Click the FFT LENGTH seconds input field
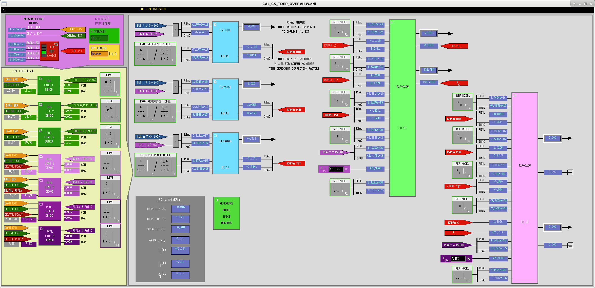595x288 pixels. tap(99, 54)
